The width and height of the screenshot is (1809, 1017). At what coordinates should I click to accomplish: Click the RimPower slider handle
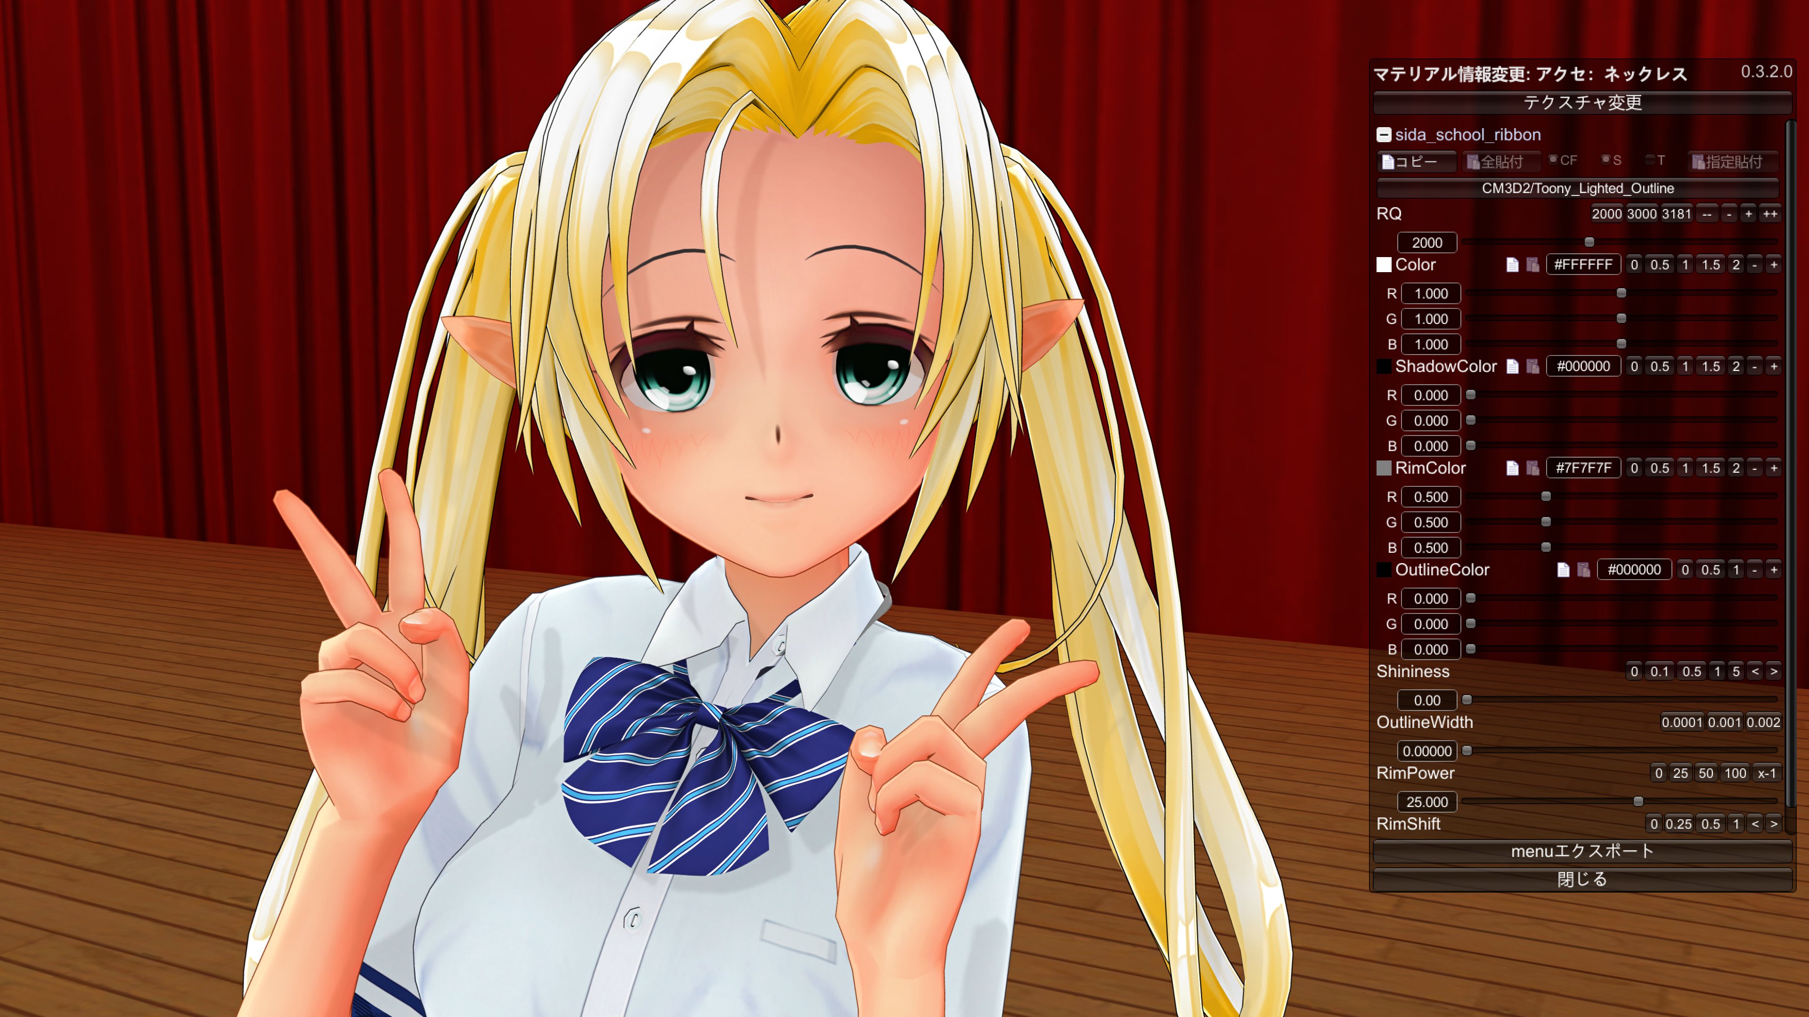[x=1638, y=801]
